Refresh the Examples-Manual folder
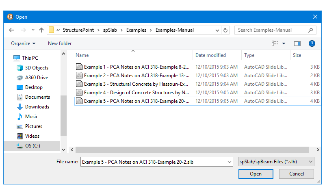The width and height of the screenshot is (325, 195). pos(225,30)
